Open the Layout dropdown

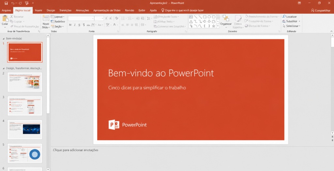(x=58, y=17)
